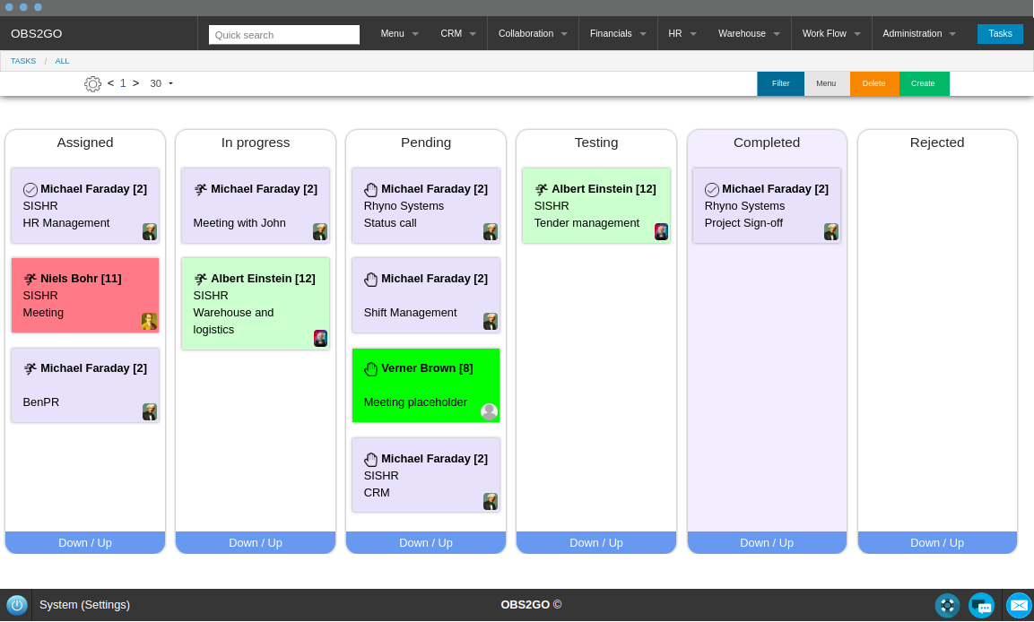Open the chat bubble icon in footer

click(x=981, y=606)
